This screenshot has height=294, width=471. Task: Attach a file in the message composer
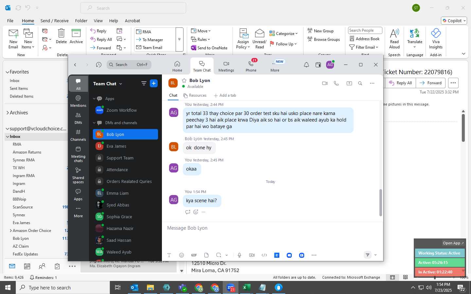click(206, 255)
